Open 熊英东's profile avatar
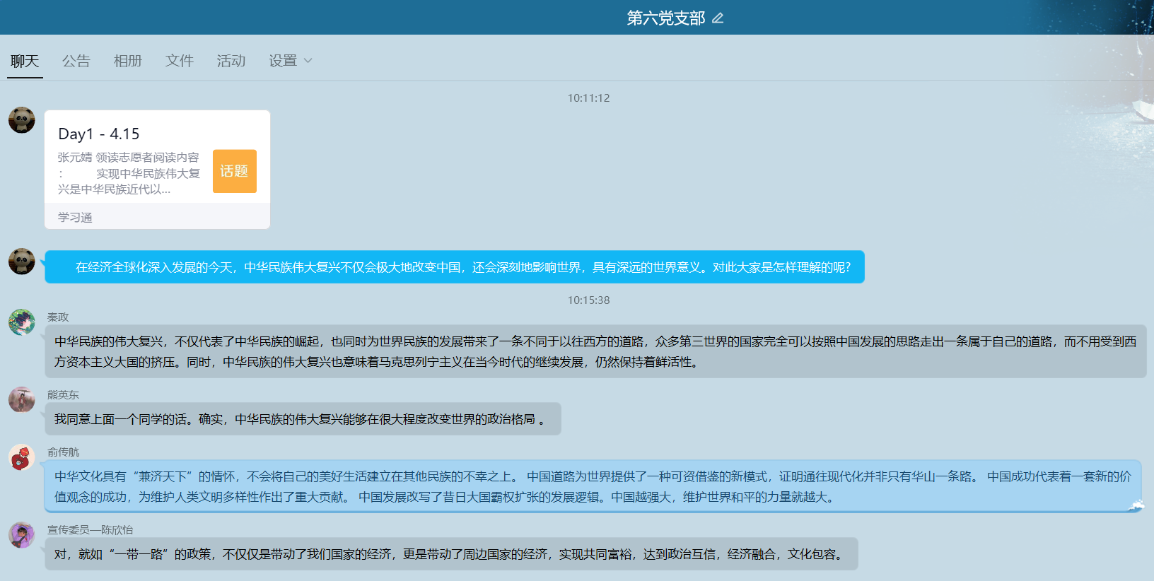Screen dimensions: 1154x581 tap(22, 400)
